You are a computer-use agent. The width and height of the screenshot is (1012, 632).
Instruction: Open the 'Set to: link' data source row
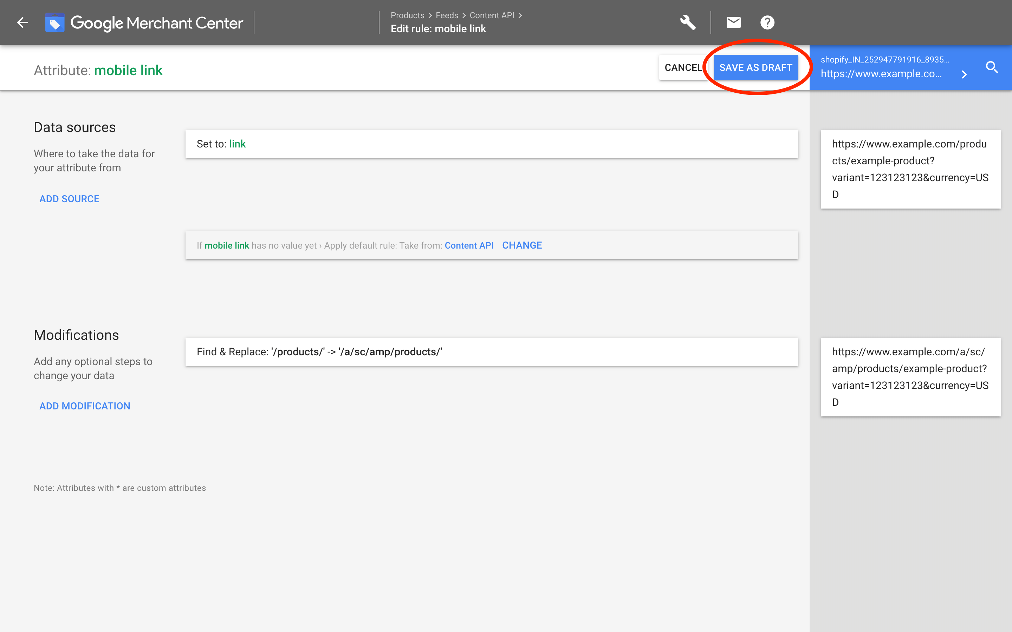point(491,144)
